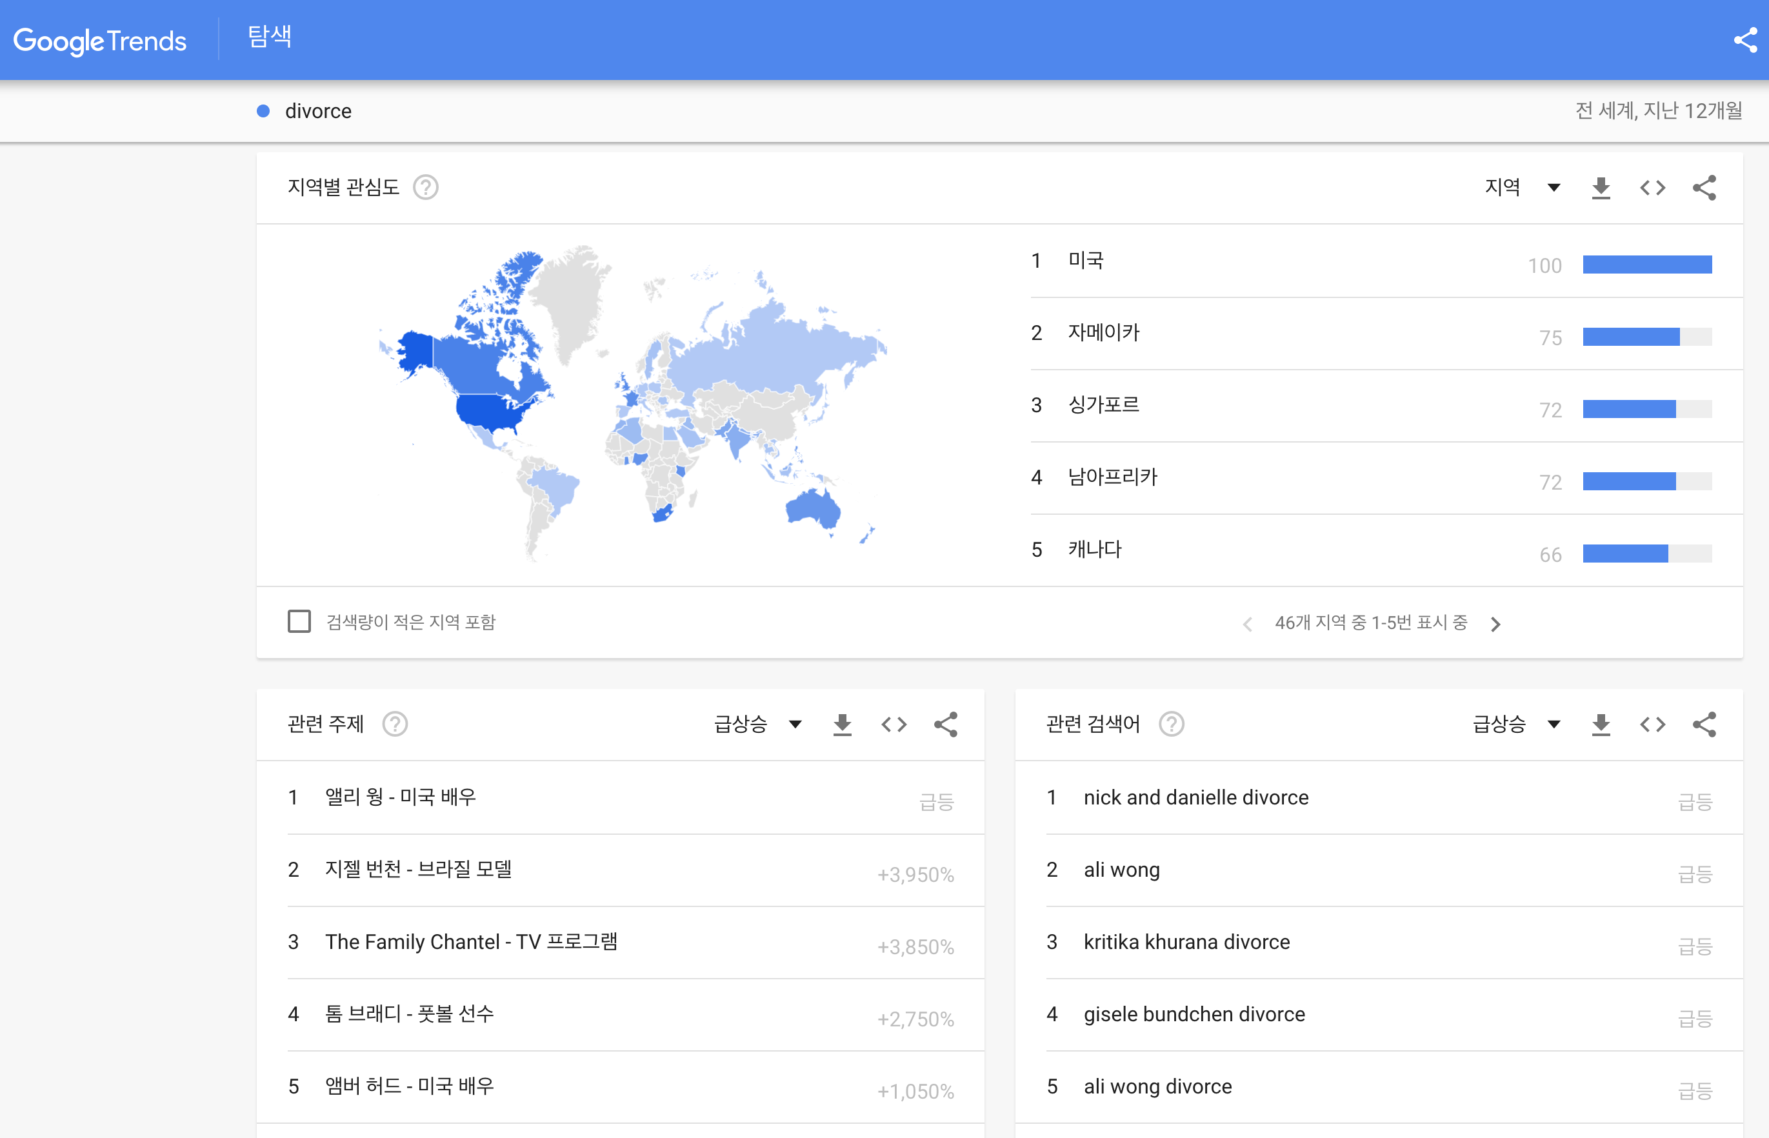Viewport: 1769px width, 1138px height.
Task: Select 자메이카 in the region ranking
Action: pos(1103,332)
